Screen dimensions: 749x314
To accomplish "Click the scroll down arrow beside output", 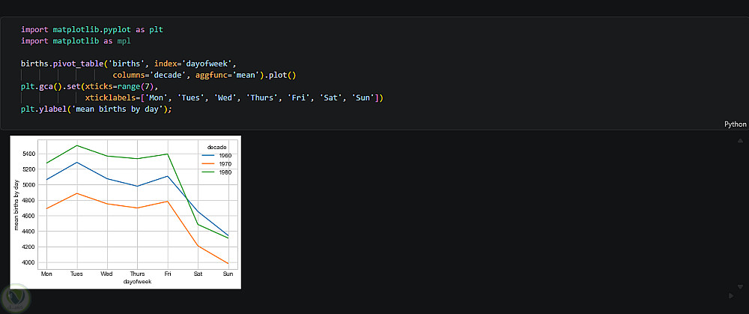I will click(741, 286).
